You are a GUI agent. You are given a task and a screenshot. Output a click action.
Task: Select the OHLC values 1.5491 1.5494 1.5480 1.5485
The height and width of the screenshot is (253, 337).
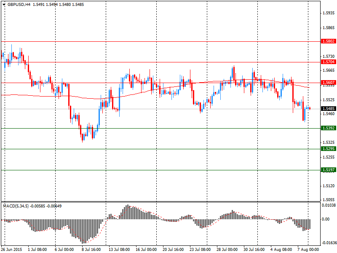point(58,5)
